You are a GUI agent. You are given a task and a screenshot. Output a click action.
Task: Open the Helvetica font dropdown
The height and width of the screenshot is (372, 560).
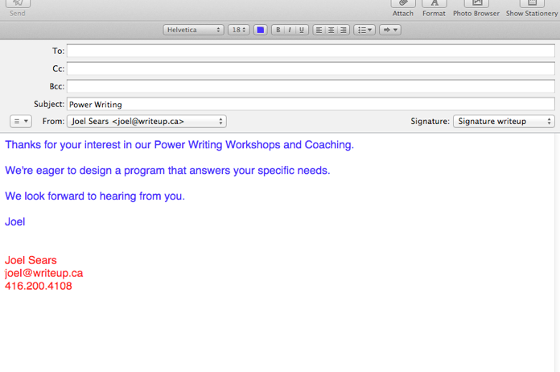[193, 30]
